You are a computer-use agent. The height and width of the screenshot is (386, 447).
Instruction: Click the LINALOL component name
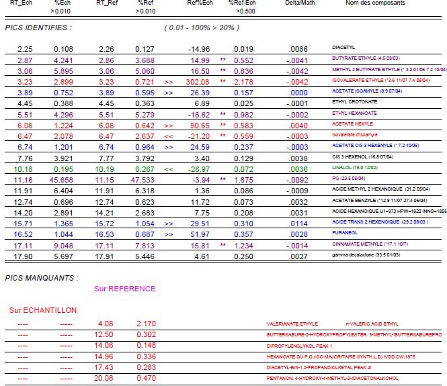click(355, 168)
